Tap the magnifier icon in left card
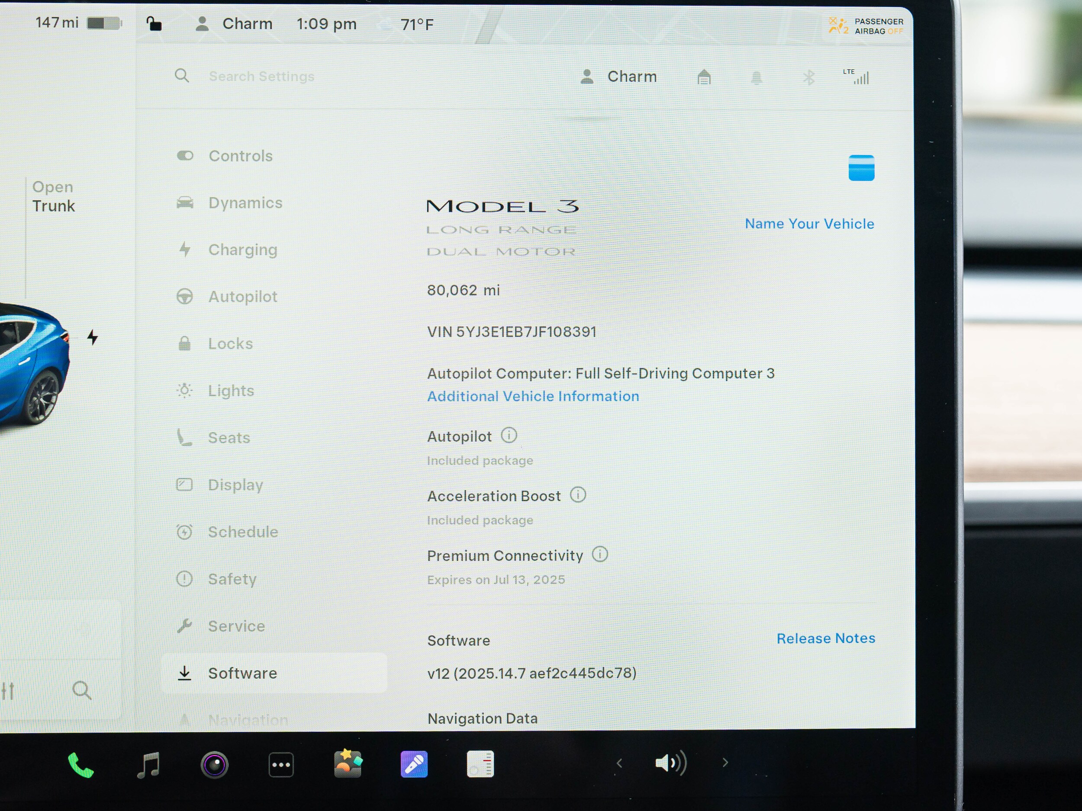The height and width of the screenshot is (811, 1082). click(x=82, y=691)
